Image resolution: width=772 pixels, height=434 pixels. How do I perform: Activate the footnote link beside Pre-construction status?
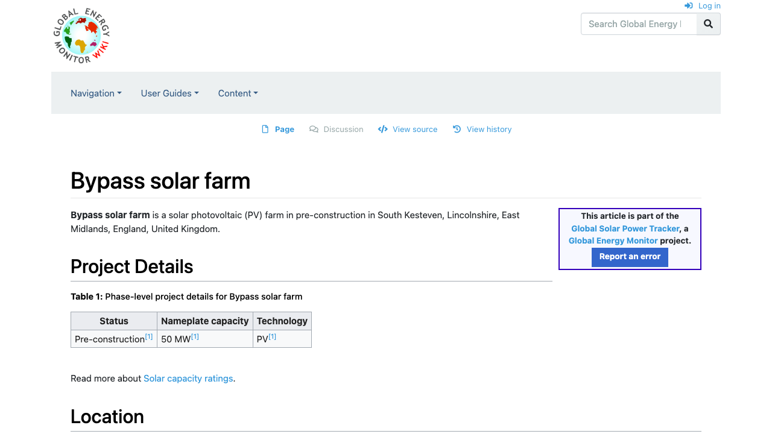(148, 336)
